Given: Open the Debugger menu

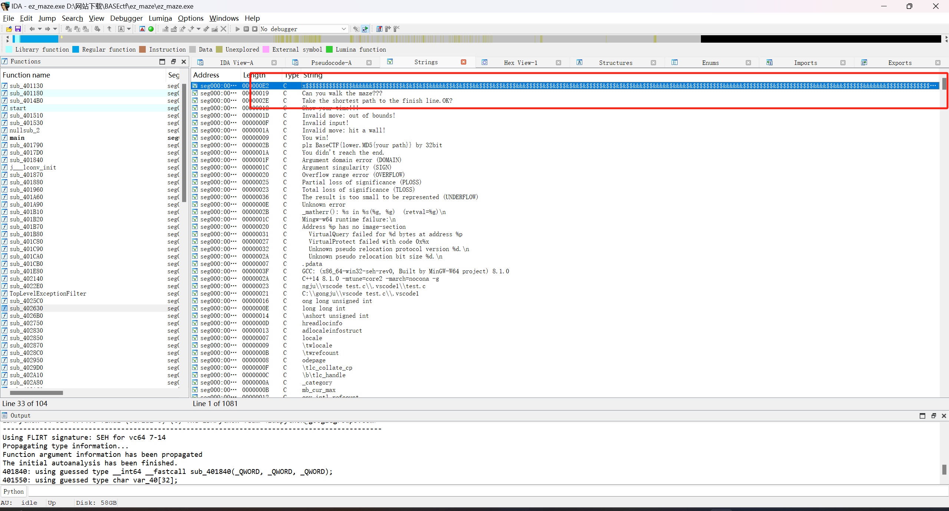Looking at the screenshot, I should [126, 18].
